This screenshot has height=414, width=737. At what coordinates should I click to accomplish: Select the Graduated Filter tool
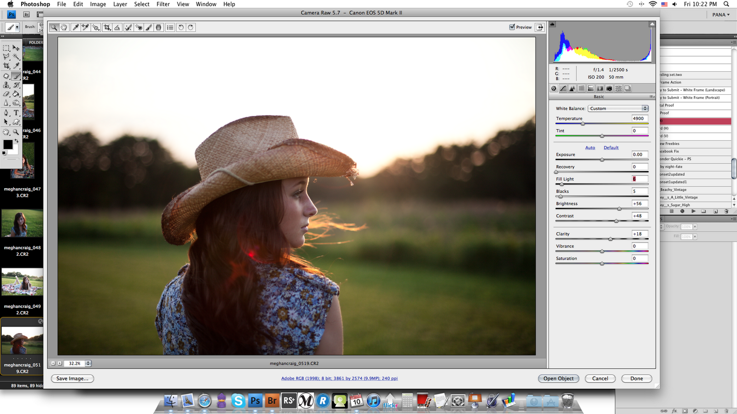(159, 28)
